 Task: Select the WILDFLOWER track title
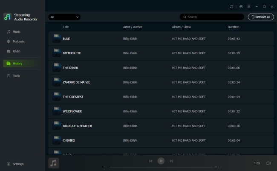point(72,111)
